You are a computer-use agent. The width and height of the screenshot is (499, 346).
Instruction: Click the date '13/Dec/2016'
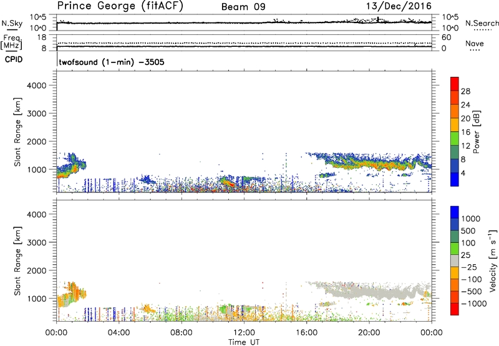pos(399,6)
